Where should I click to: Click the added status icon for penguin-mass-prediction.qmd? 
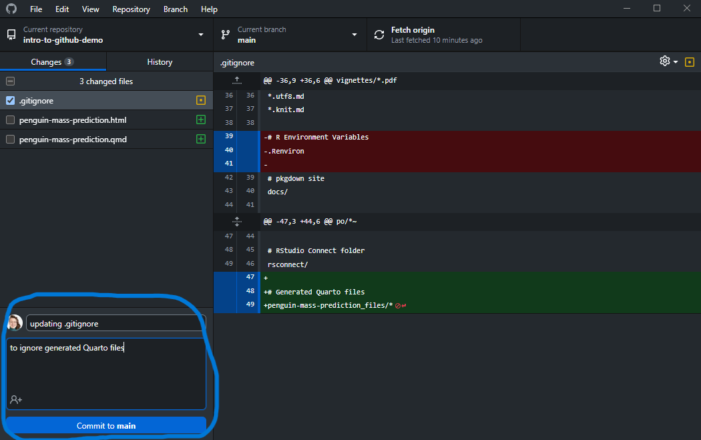click(200, 140)
